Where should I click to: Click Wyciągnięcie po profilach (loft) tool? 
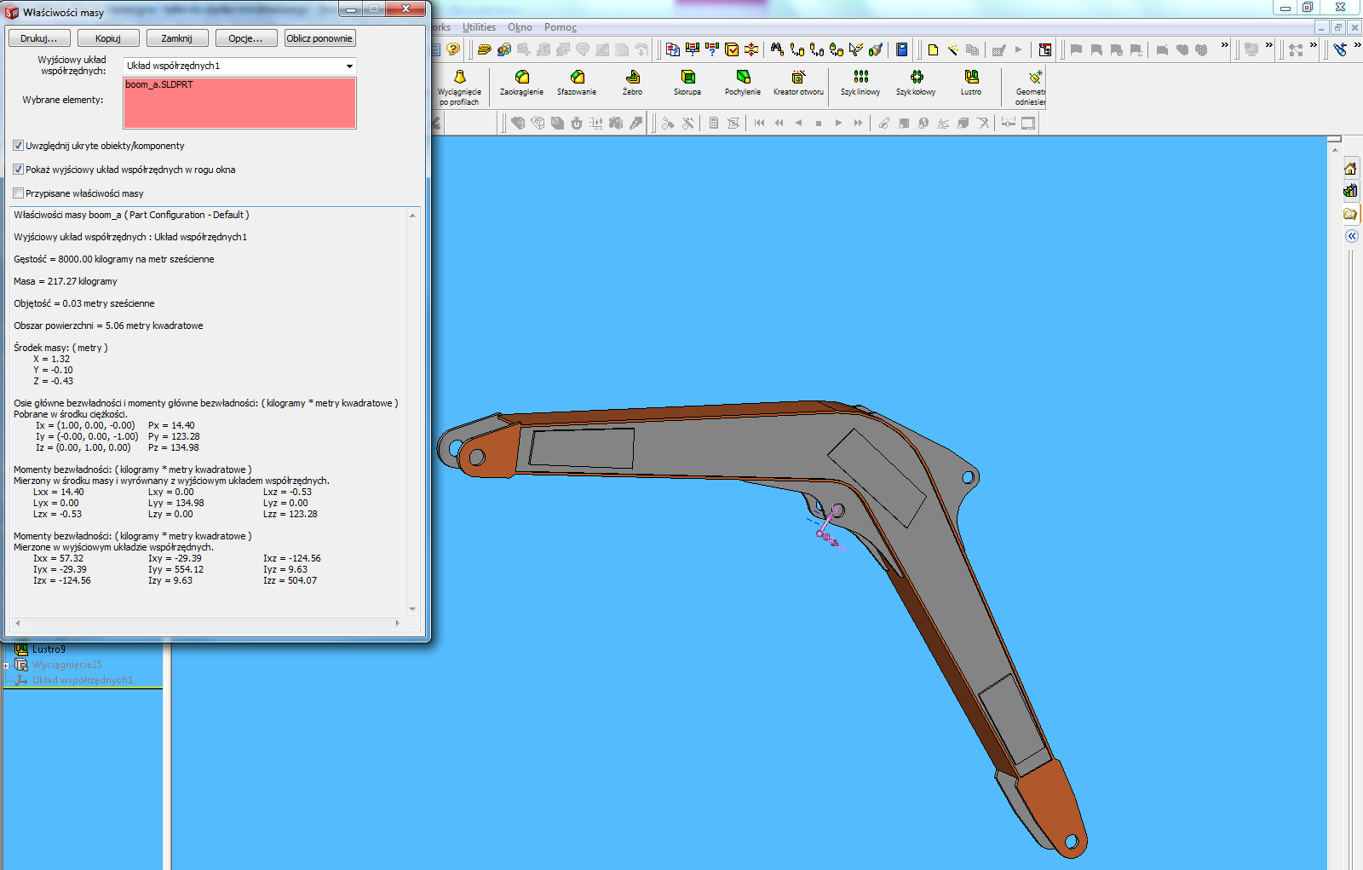459,88
